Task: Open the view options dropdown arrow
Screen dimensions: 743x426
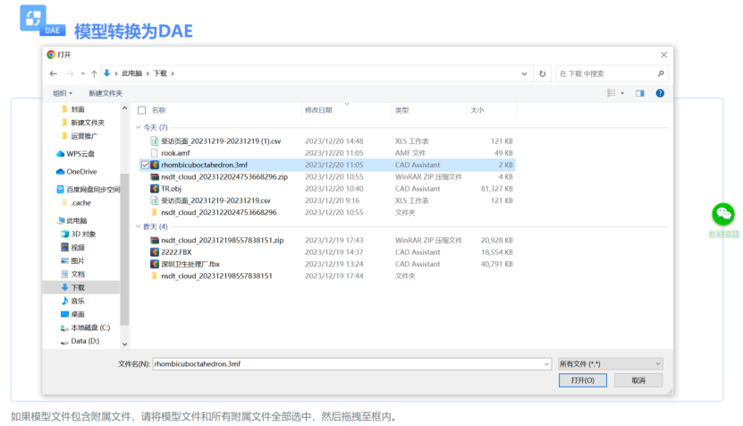Action: point(622,93)
